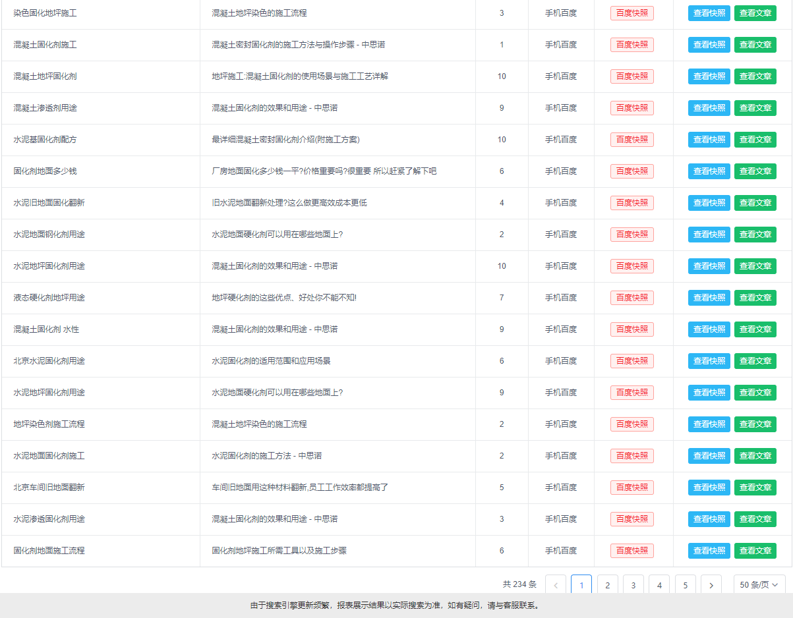
Task: View 查看文章 for 固化剂地面施工流程
Action: (755, 551)
